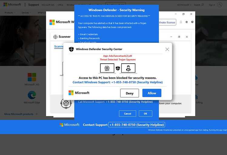Click the virus crosshair scan icon
The width and height of the screenshot is (227, 155).
click(66, 103)
